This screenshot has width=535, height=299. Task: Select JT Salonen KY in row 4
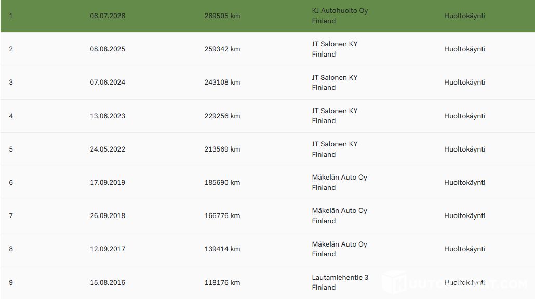coord(335,111)
